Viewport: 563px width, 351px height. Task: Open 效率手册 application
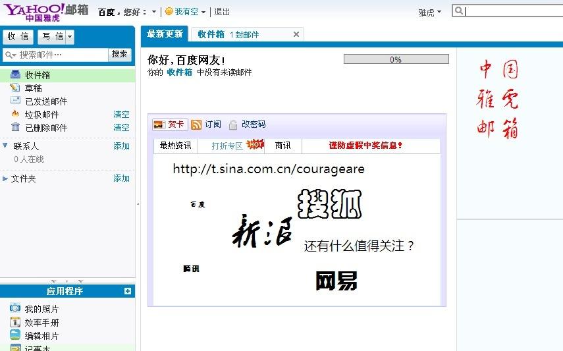(x=41, y=322)
